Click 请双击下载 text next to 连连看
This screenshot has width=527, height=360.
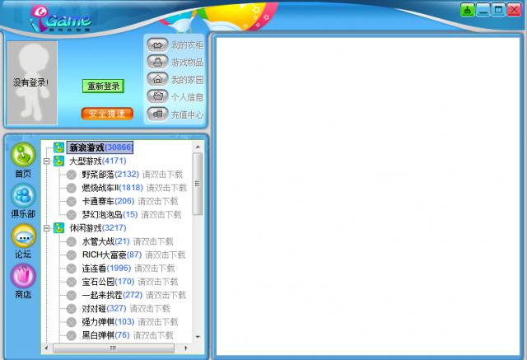[155, 269]
